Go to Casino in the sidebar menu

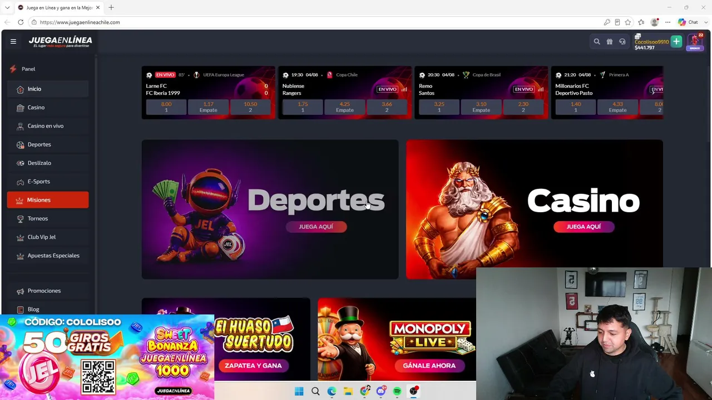click(x=48, y=108)
